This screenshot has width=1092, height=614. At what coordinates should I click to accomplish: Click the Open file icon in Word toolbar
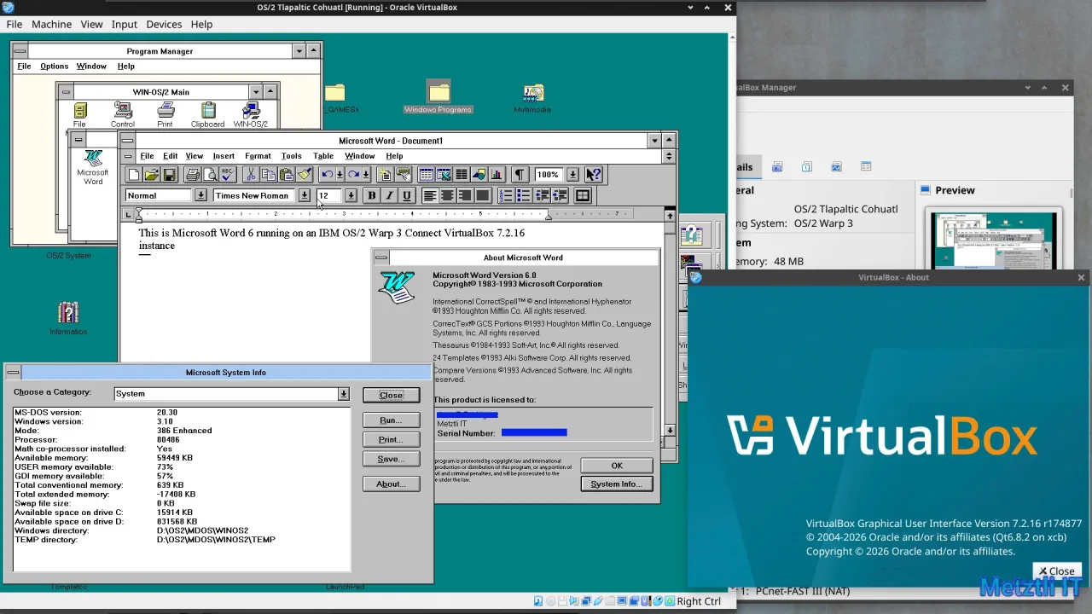pyautogui.click(x=152, y=175)
